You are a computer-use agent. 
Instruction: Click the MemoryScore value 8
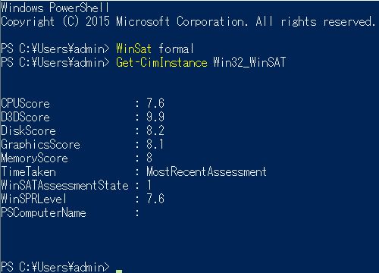[x=149, y=158]
